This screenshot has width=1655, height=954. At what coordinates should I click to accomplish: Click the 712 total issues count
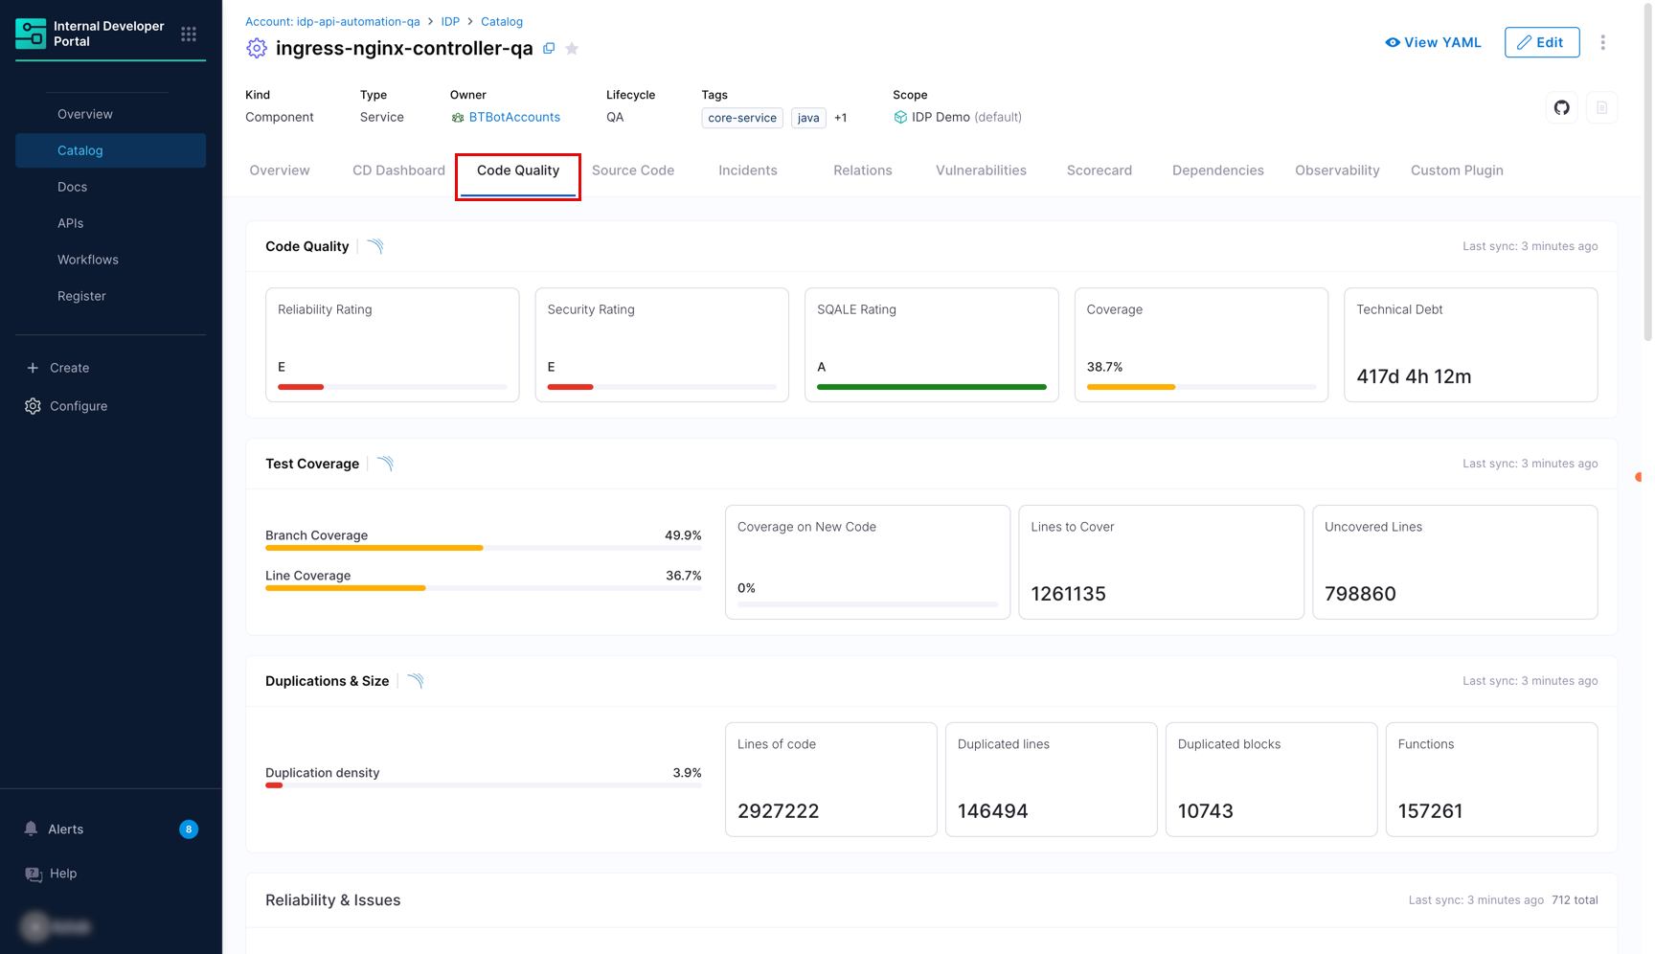point(1575,900)
